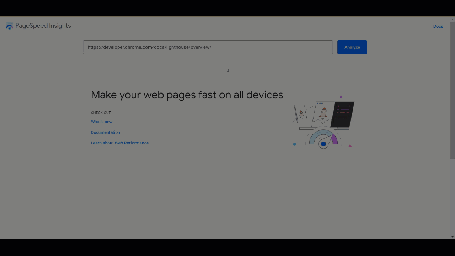Screen dimensions: 455x256
Task: Click the blue dot left of the gauge
Action: coord(294,144)
